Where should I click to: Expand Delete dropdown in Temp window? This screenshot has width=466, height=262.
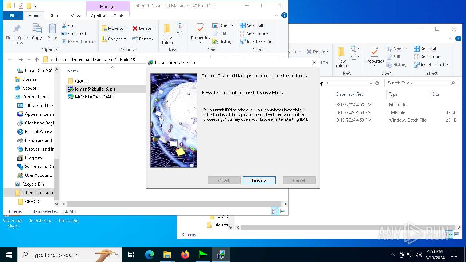pos(328,52)
